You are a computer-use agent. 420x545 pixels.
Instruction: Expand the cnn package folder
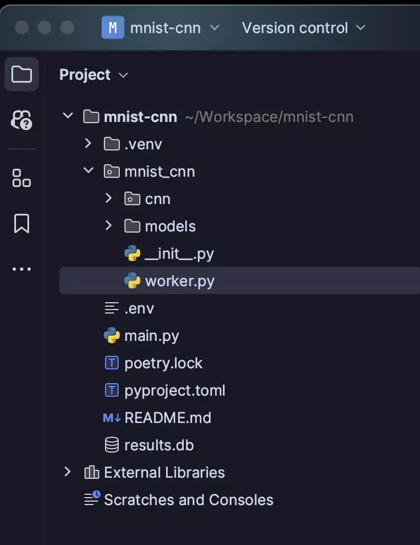tap(108, 198)
